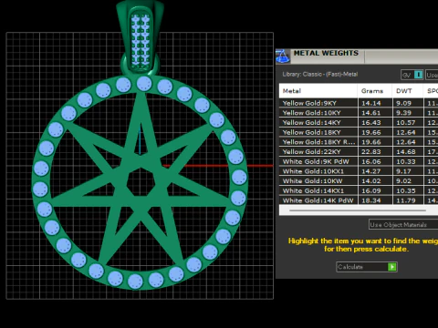Viewport: 438px width, 328px height.
Task: Select the Yellow Gold:14KY row
Action: [359, 122]
